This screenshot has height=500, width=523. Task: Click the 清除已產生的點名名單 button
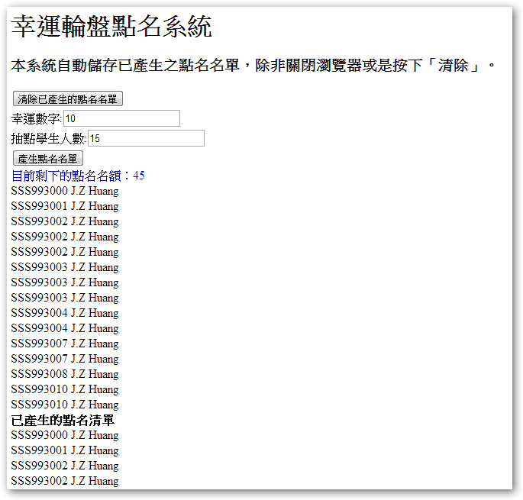click(x=68, y=98)
